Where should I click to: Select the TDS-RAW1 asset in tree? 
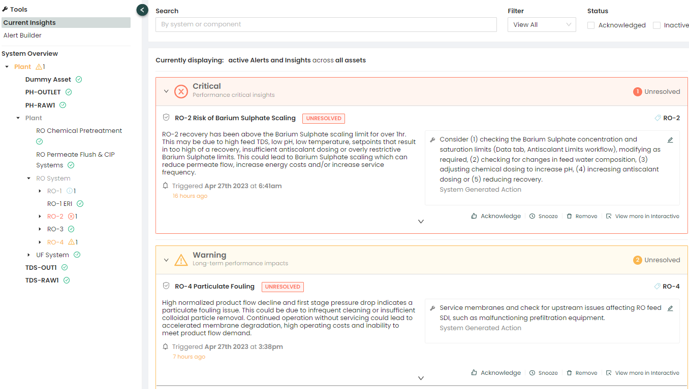42,280
